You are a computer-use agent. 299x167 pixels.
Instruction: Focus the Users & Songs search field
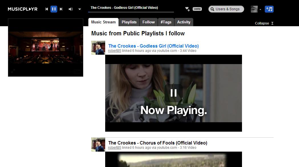pyautogui.click(x=226, y=9)
